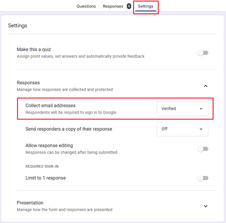Click the Responses section heading text
Image resolution: width=226 pixels, height=223 pixels.
[x=28, y=83]
